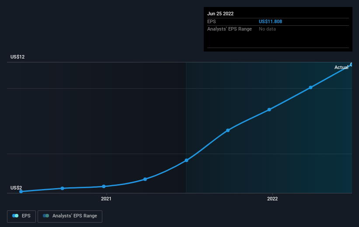Click the data point above the 2021 label
This screenshot has height=227, width=359.
coord(104,186)
